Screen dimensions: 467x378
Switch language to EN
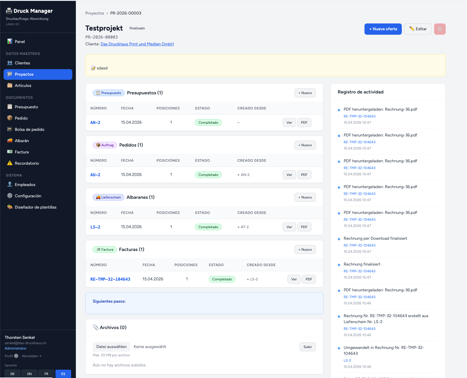coord(29,374)
